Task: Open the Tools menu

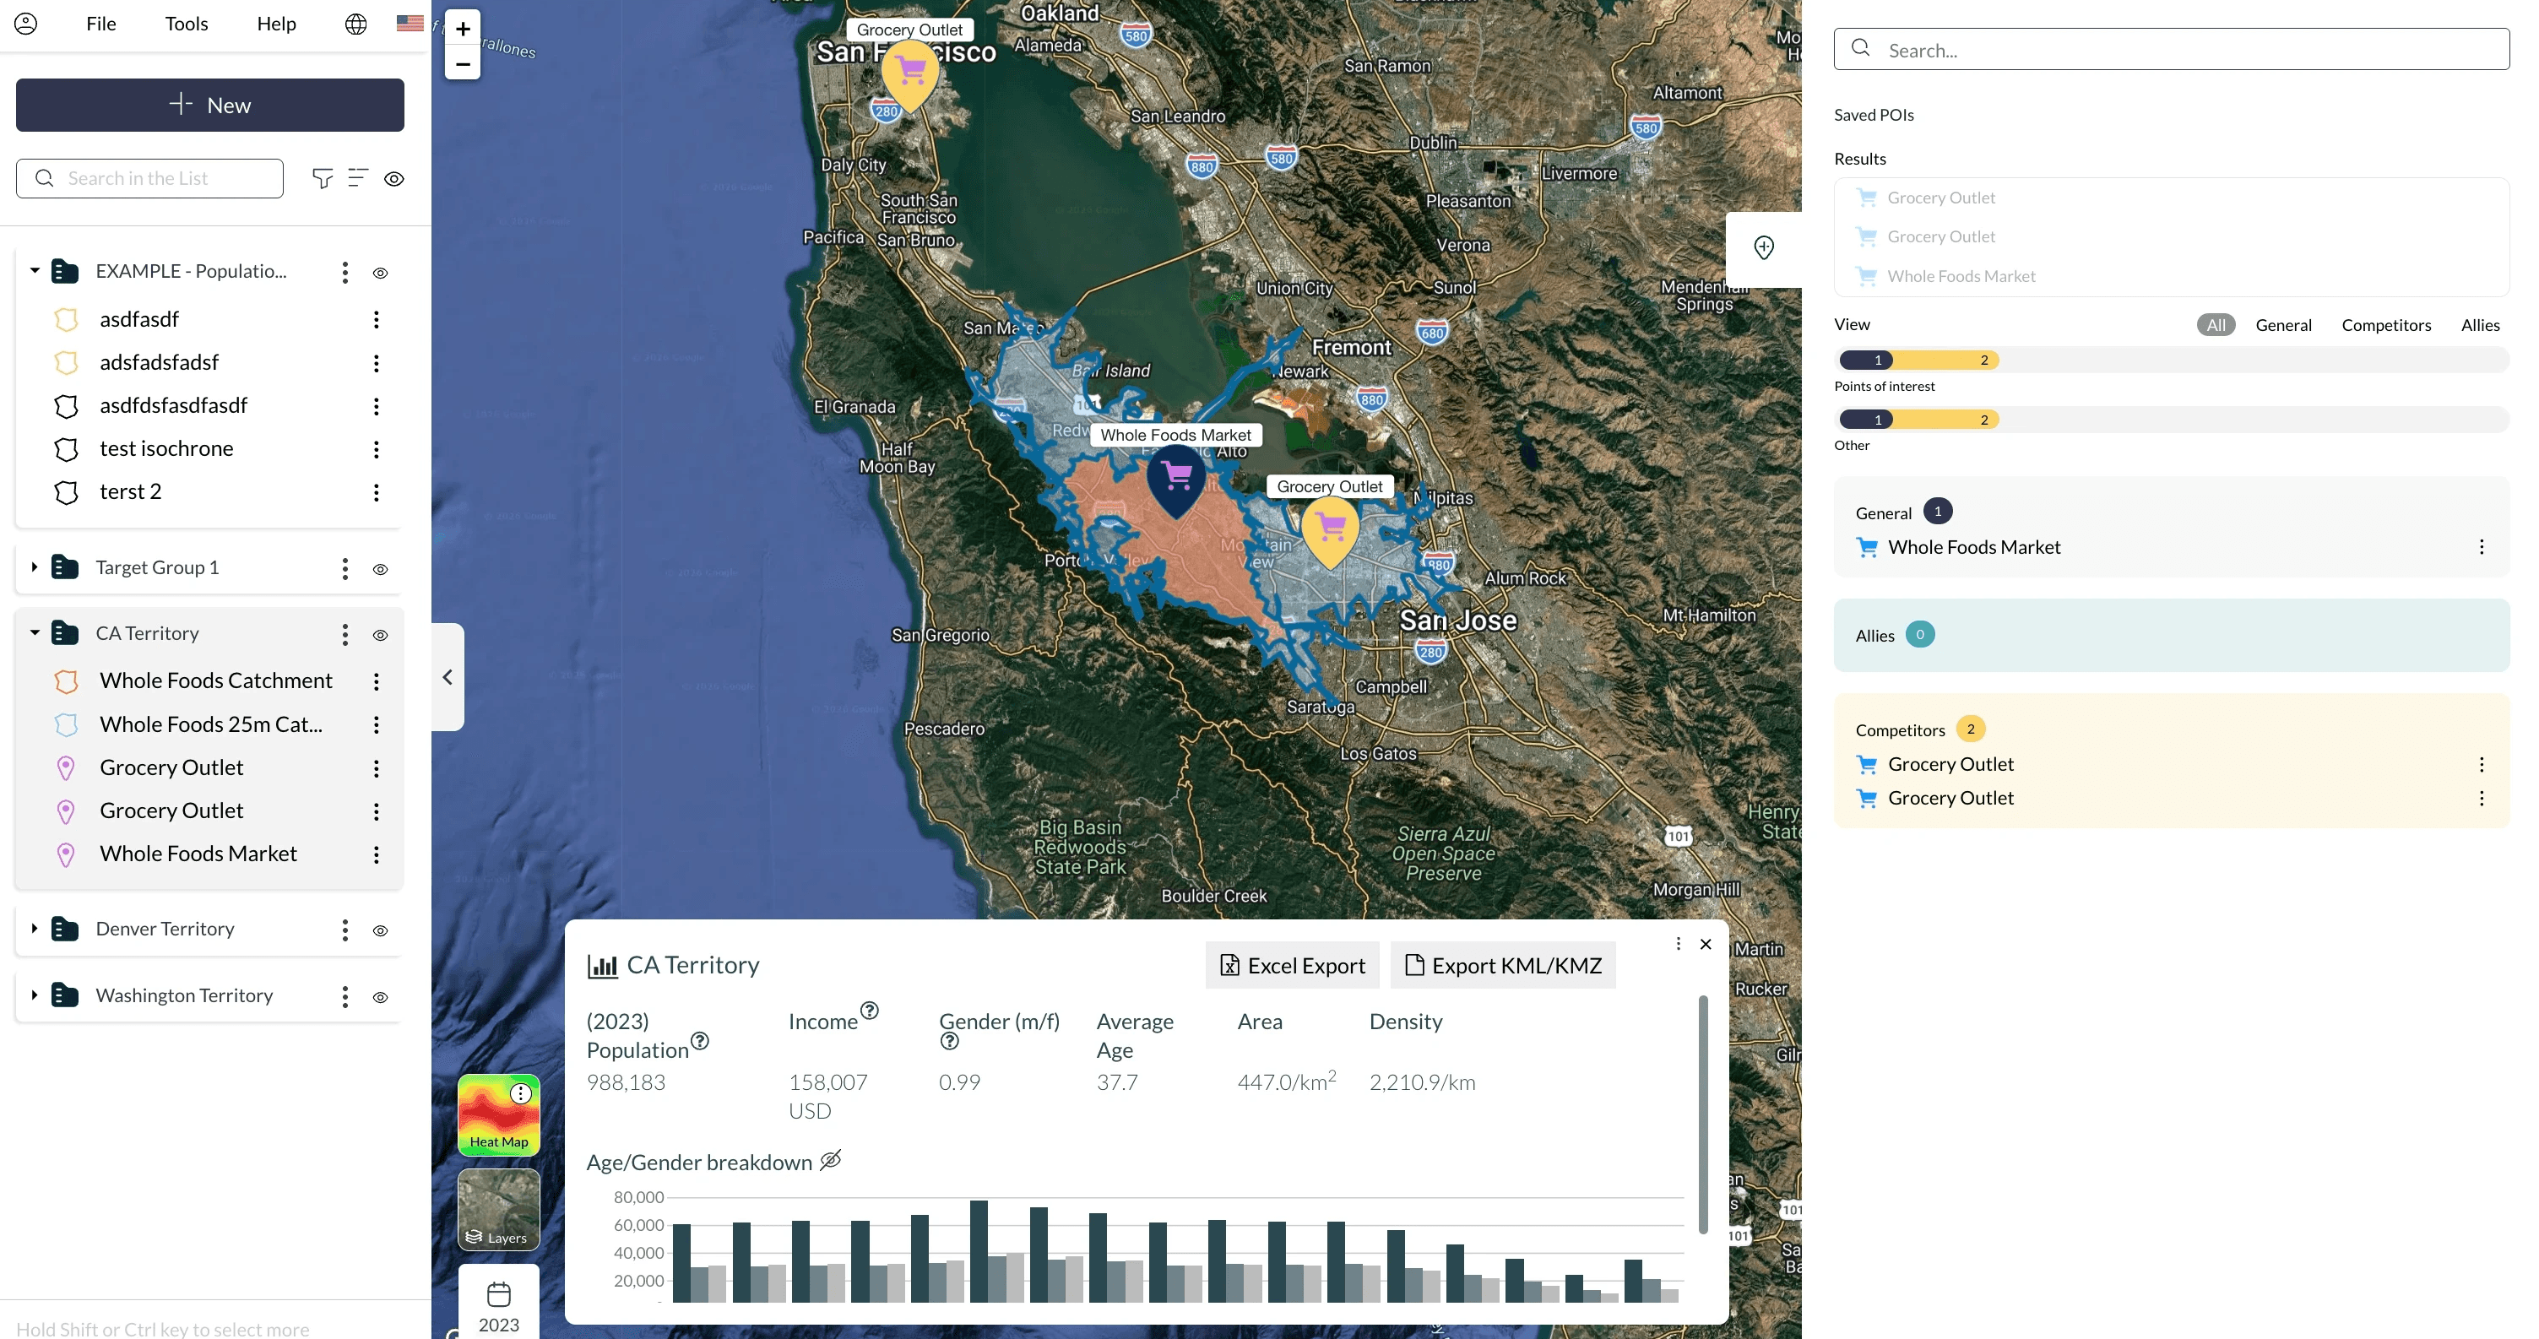Action: click(x=187, y=24)
